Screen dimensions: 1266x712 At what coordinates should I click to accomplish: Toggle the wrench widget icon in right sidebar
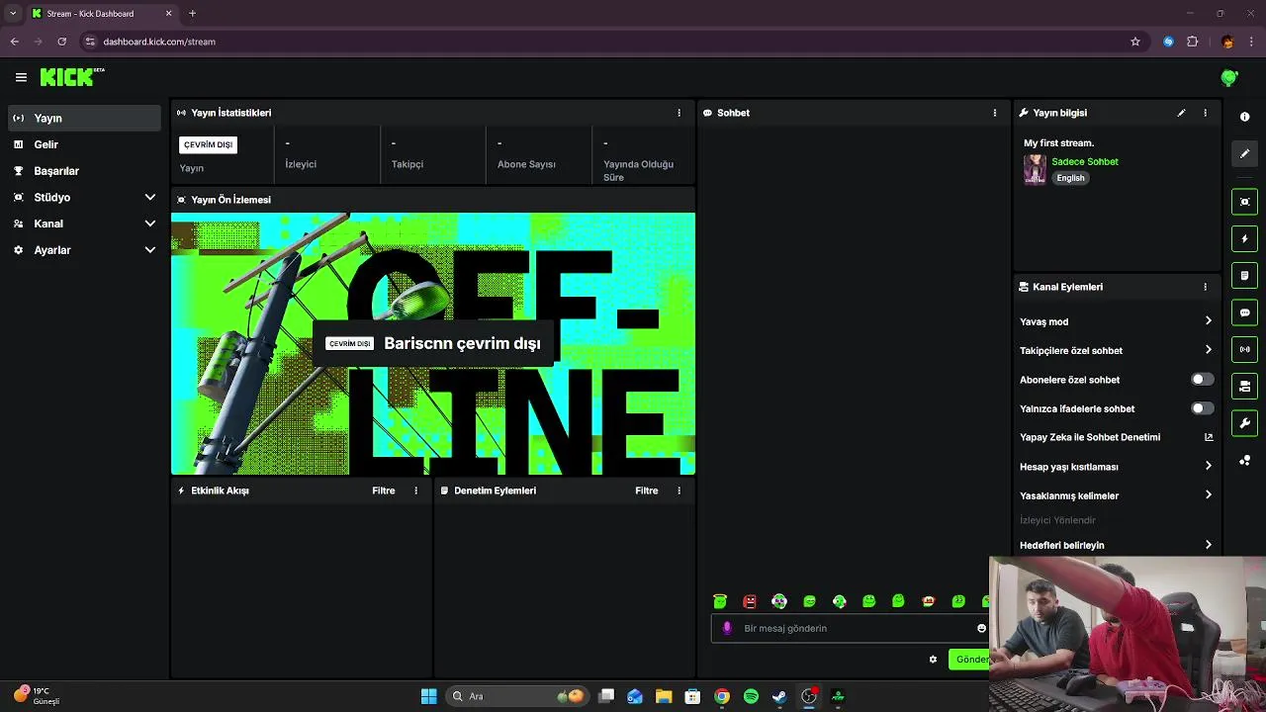click(1244, 423)
